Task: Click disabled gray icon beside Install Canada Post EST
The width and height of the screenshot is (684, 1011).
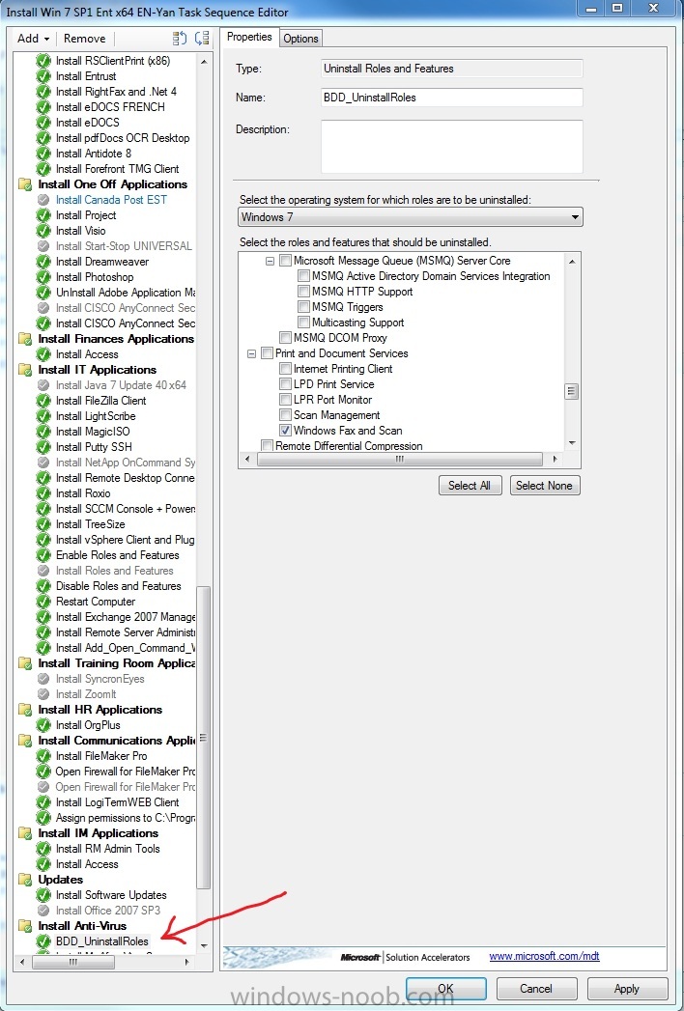Action: click(43, 200)
